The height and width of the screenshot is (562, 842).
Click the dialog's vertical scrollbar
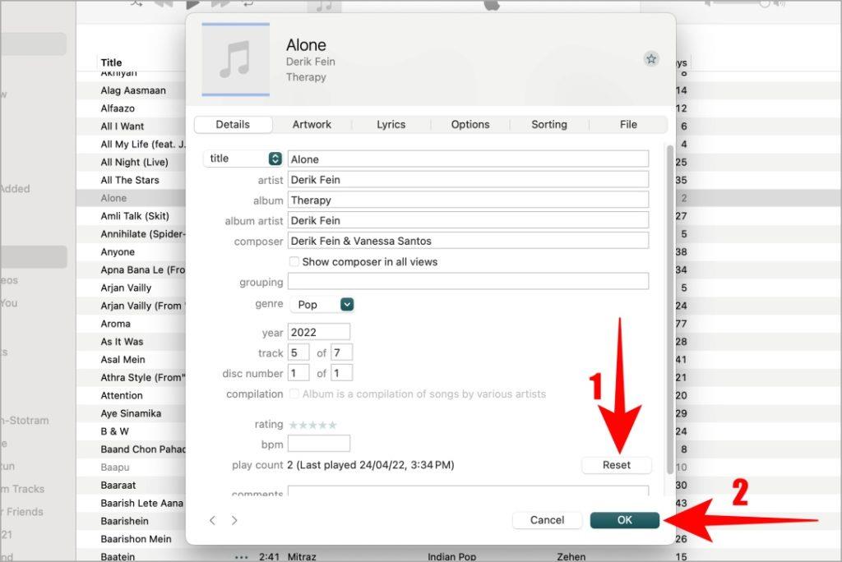[669, 309]
